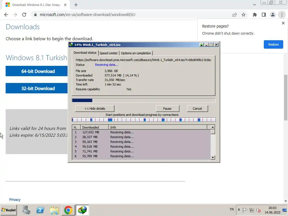Click the page vertical scrollbar thumb
The image size is (288, 216).
click(x=286, y=98)
